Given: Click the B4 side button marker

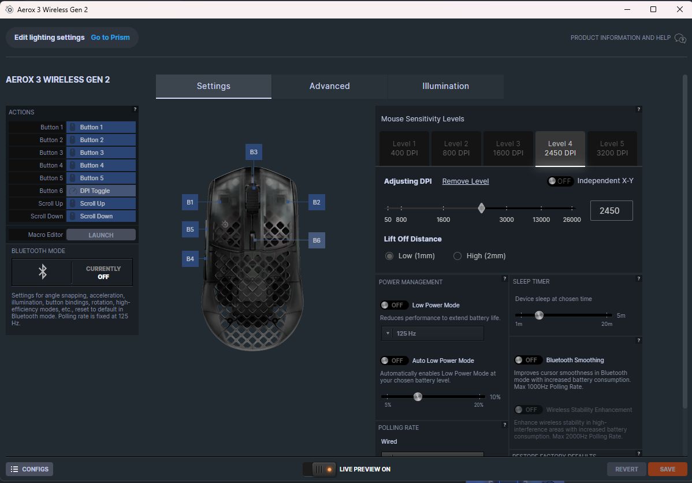Looking at the screenshot, I should 190,259.
